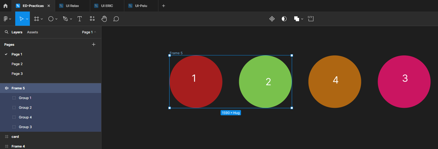Open the Frame tool dropdown arrow
438x149 pixels.
(x=42, y=19)
